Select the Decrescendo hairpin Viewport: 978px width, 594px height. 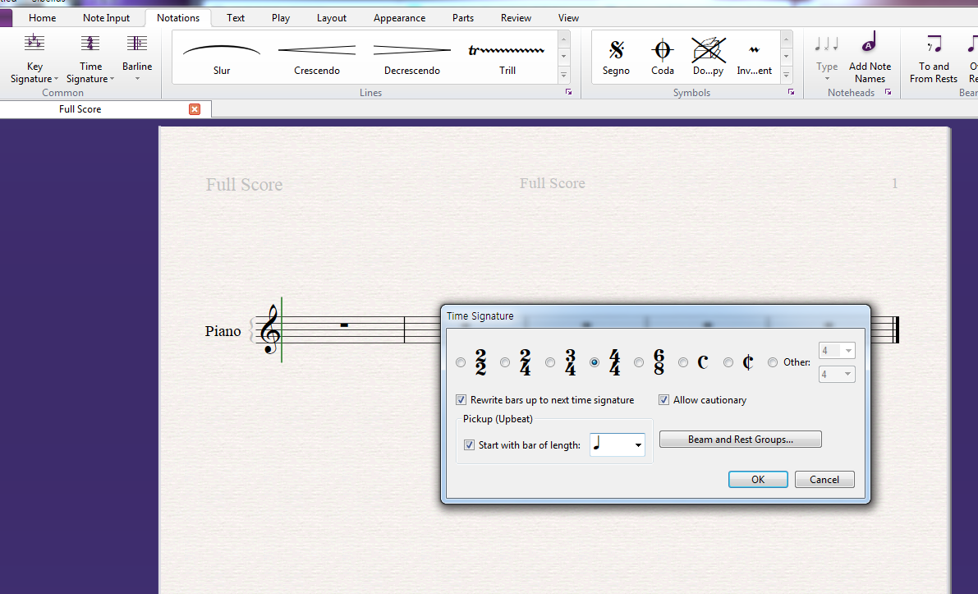(411, 57)
